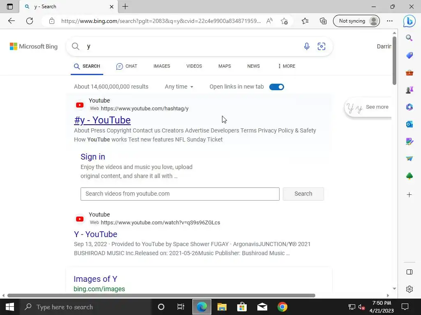Click the Bing search magnifier icon
Viewport: 421px width, 315px height.
click(x=76, y=46)
